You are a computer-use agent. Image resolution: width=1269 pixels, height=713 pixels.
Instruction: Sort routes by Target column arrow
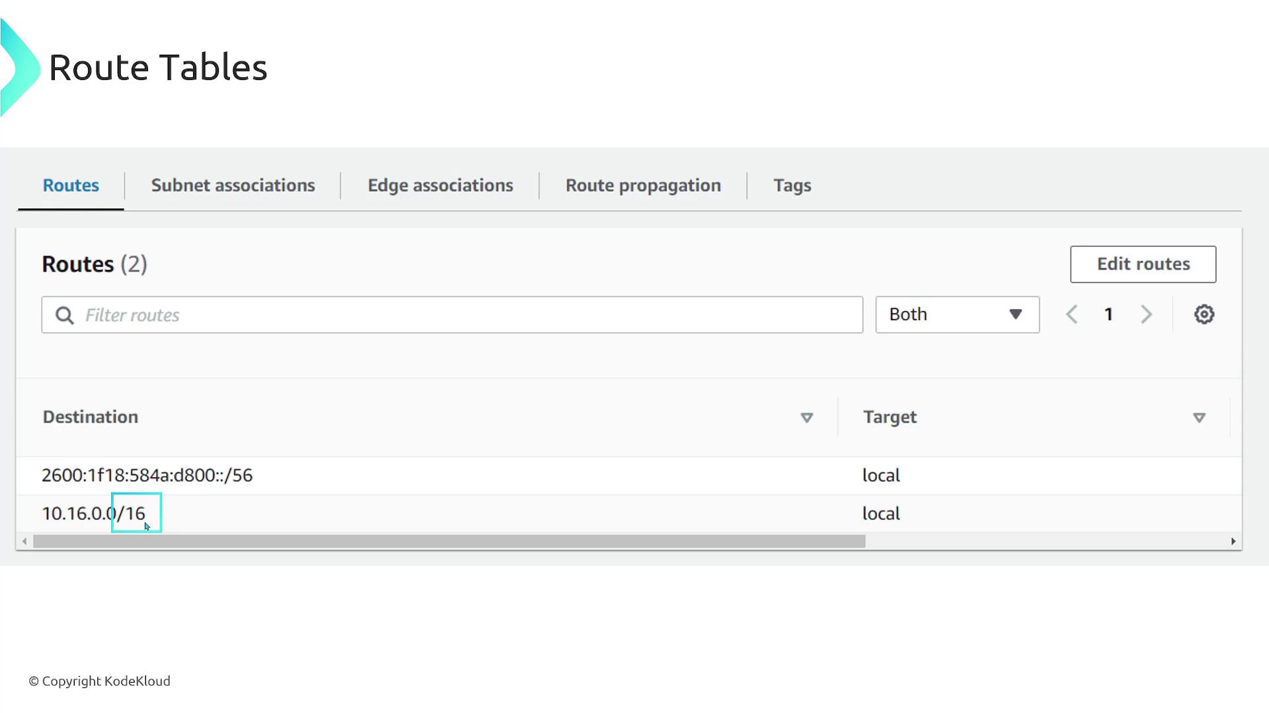point(1198,417)
